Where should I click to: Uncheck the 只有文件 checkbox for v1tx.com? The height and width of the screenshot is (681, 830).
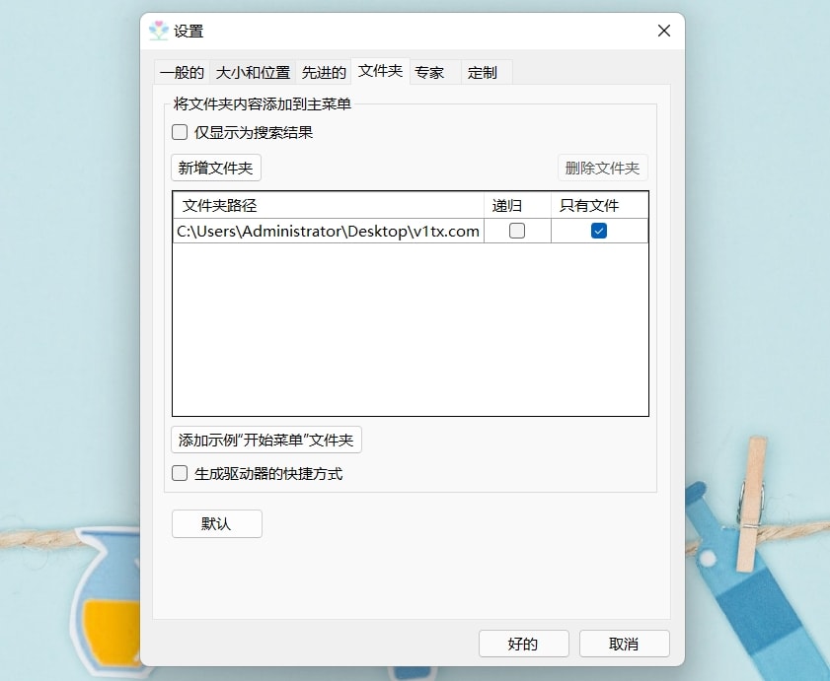pos(599,231)
